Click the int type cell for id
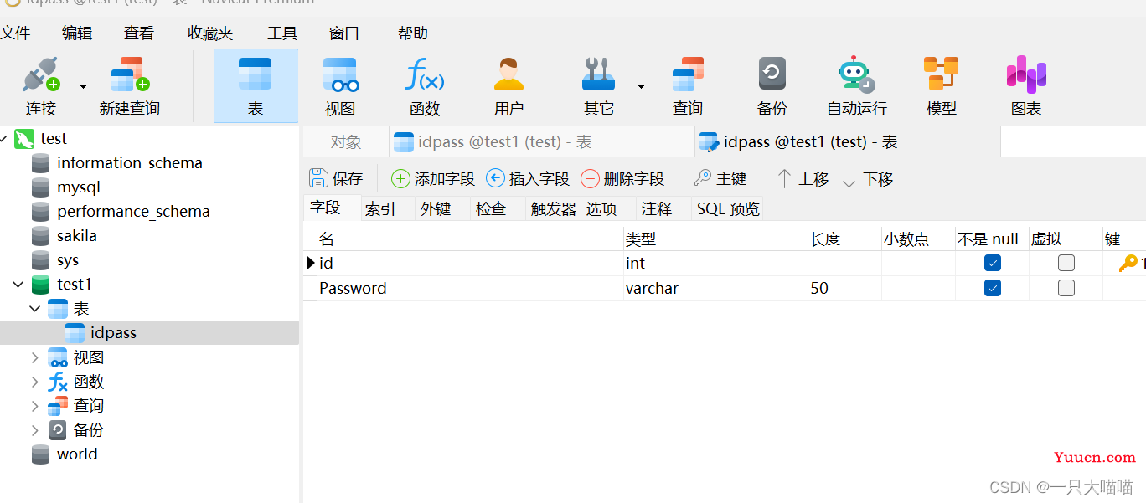The height and width of the screenshot is (503, 1146). 715,263
